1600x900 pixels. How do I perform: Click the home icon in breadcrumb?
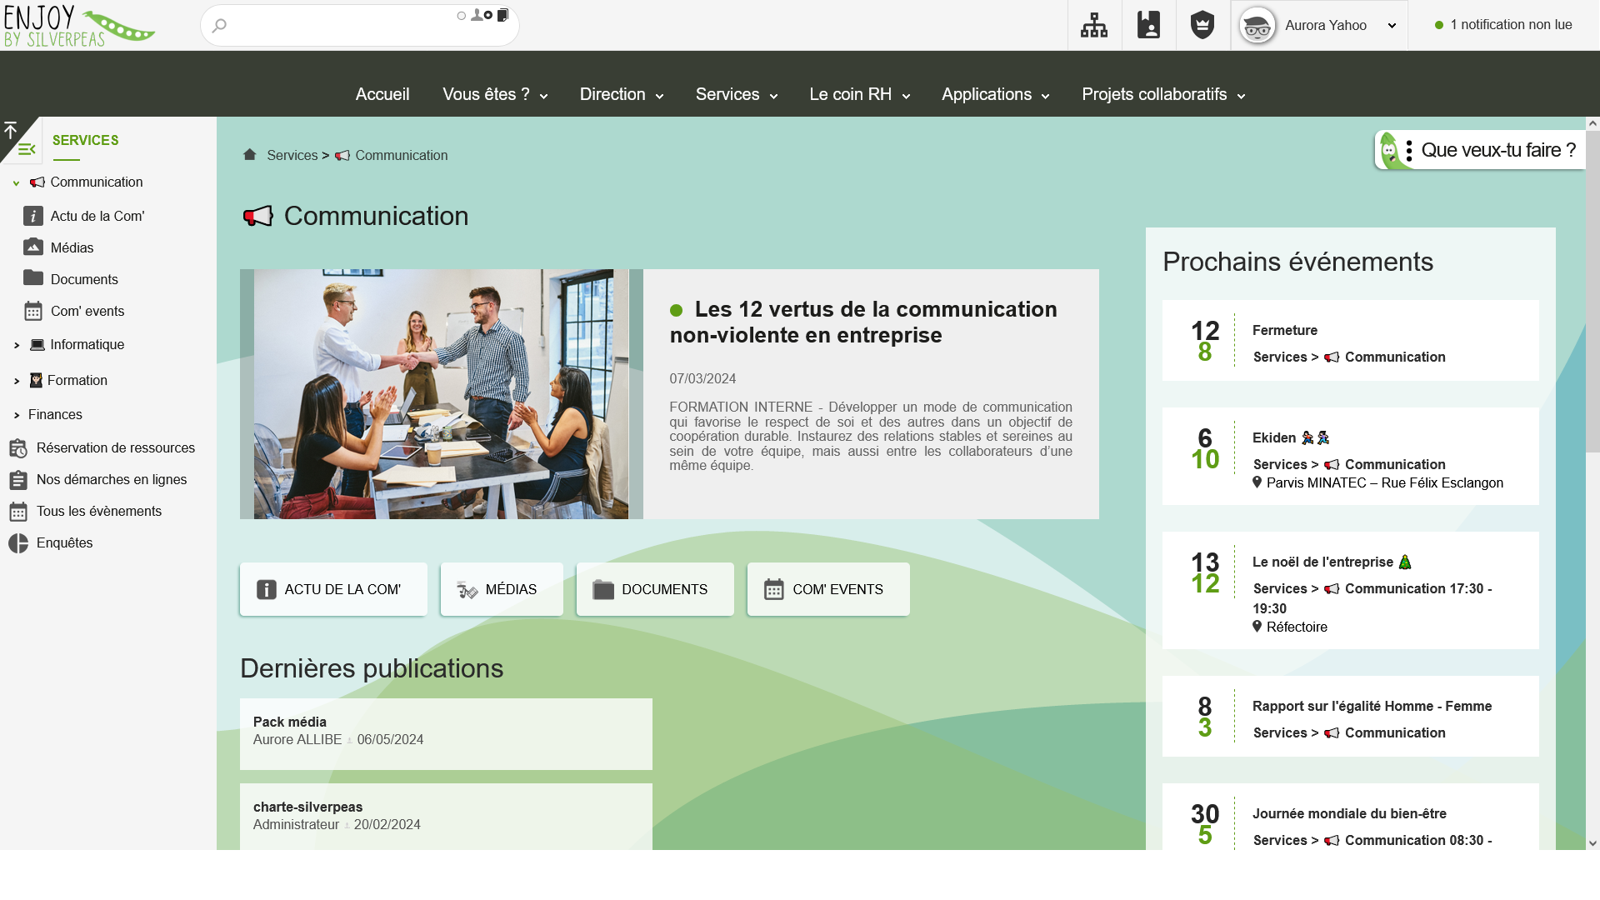(249, 154)
